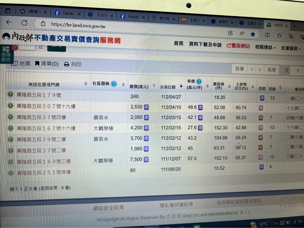
Task: Open the 資料下載及申請 menu item
Action: coord(205,45)
